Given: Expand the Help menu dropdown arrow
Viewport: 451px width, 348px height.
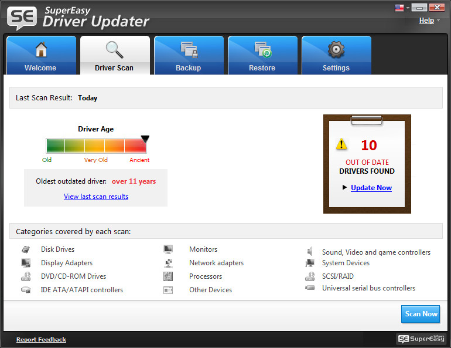Looking at the screenshot, I should click(x=438, y=21).
